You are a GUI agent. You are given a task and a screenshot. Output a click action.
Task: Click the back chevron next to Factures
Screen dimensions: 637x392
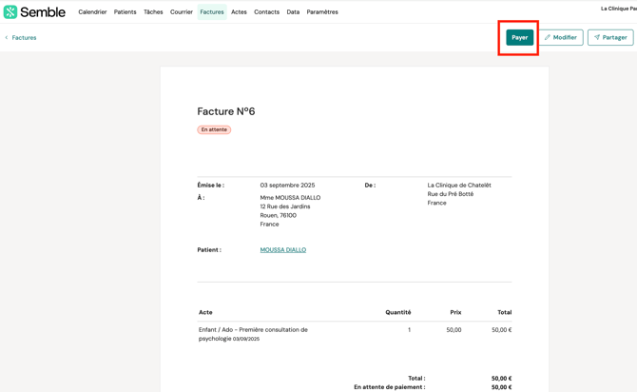coord(7,38)
